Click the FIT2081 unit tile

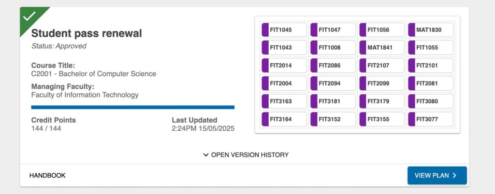tap(431, 83)
